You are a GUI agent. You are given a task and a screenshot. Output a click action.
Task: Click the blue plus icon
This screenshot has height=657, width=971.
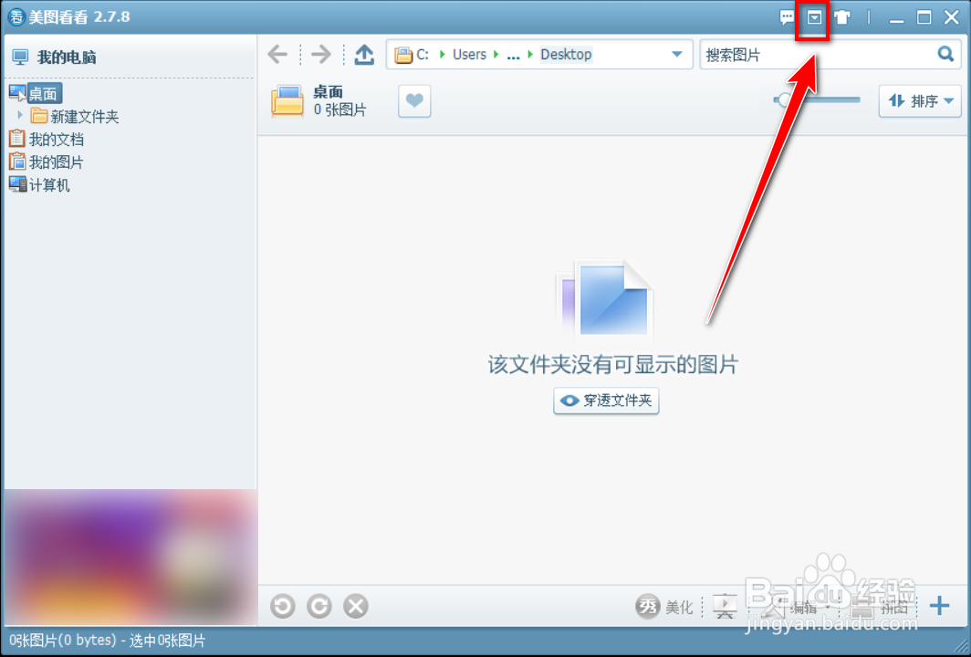[939, 606]
